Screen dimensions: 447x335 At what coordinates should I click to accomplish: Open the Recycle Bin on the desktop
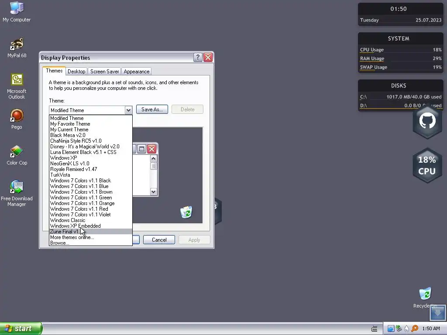tap(425, 297)
